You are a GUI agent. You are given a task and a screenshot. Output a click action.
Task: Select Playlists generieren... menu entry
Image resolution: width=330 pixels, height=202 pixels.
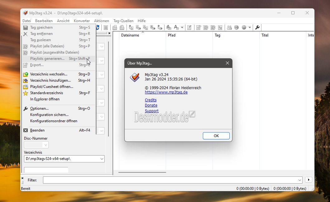click(59, 59)
